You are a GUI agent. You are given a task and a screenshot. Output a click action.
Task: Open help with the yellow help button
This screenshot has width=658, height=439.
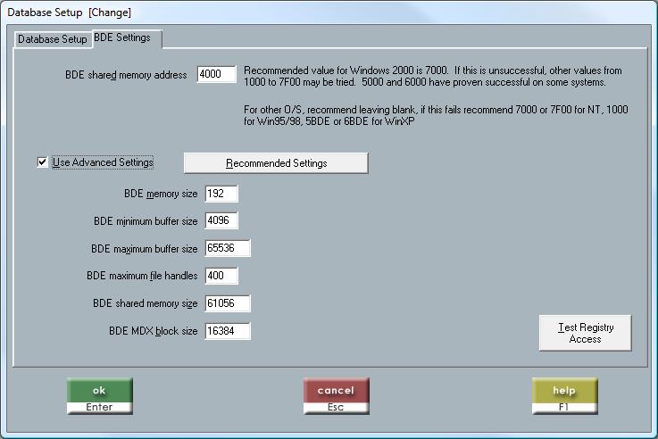pos(564,396)
